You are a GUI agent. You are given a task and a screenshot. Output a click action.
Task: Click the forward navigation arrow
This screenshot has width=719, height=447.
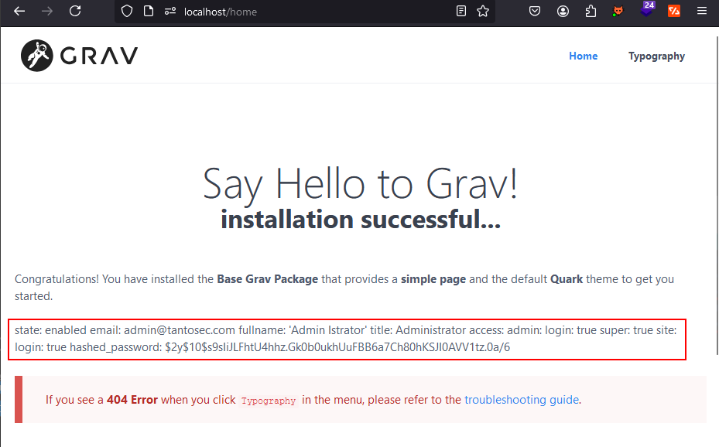(x=47, y=11)
